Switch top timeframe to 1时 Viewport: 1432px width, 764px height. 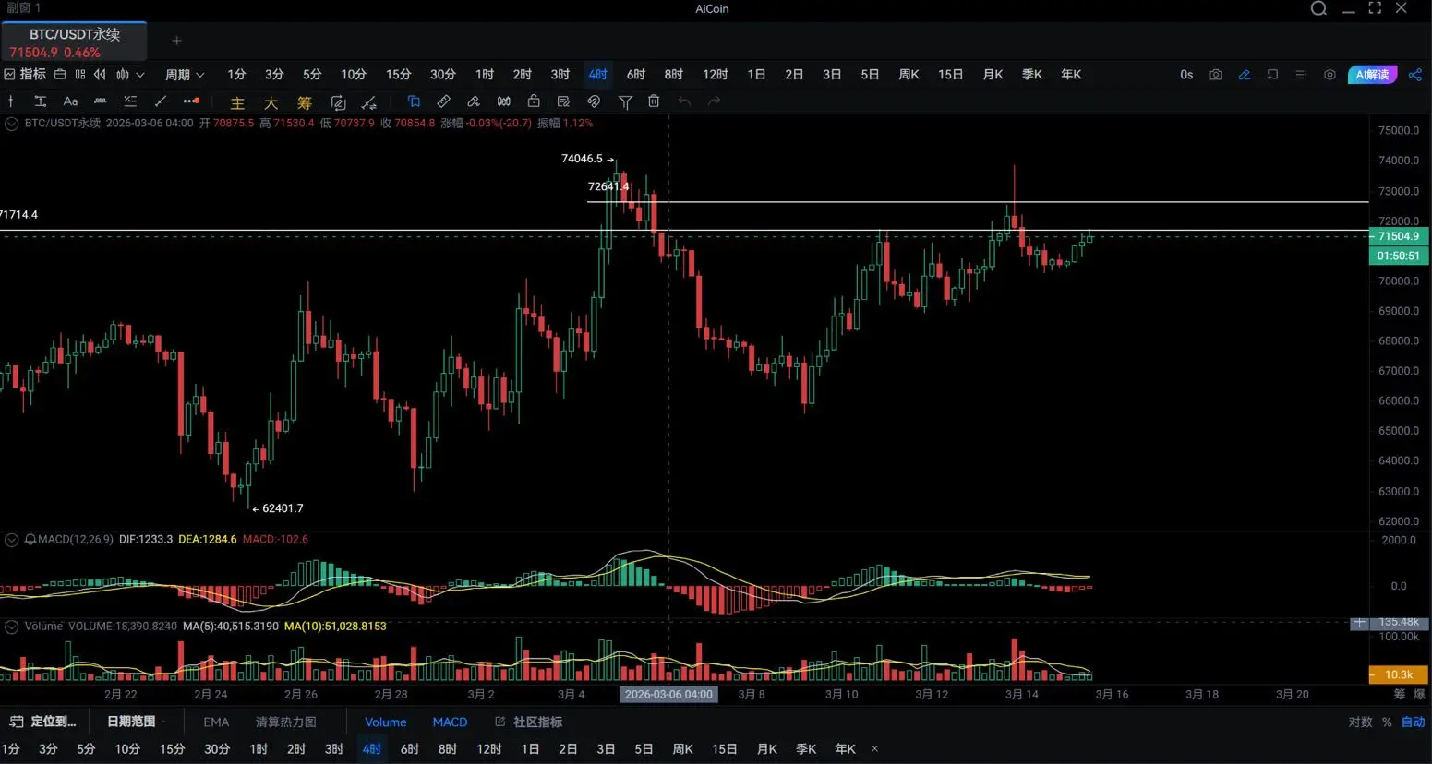pyautogui.click(x=485, y=74)
